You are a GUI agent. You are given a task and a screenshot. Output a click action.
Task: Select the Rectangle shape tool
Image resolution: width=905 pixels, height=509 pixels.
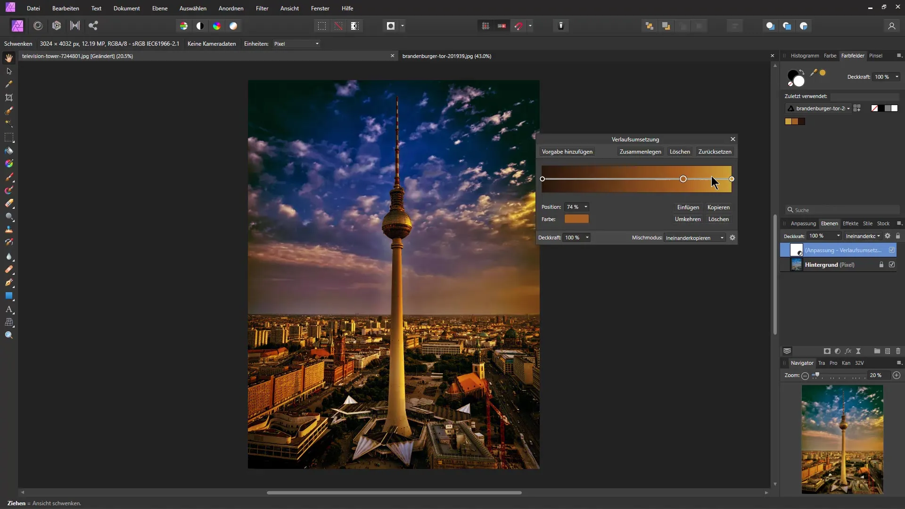pos(9,296)
